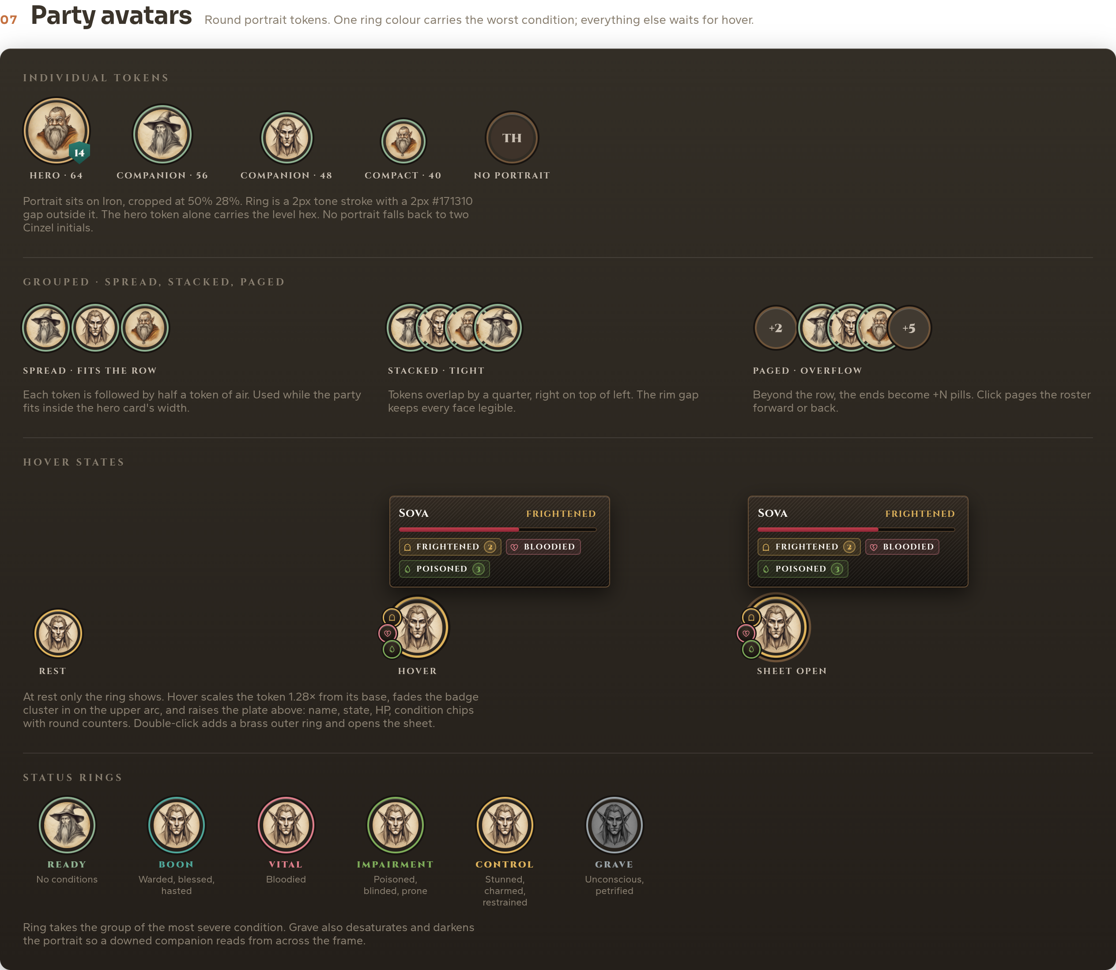This screenshot has height=970, width=1116.
Task: Click the bloodied heart badge on Hover token
Action: [387, 633]
